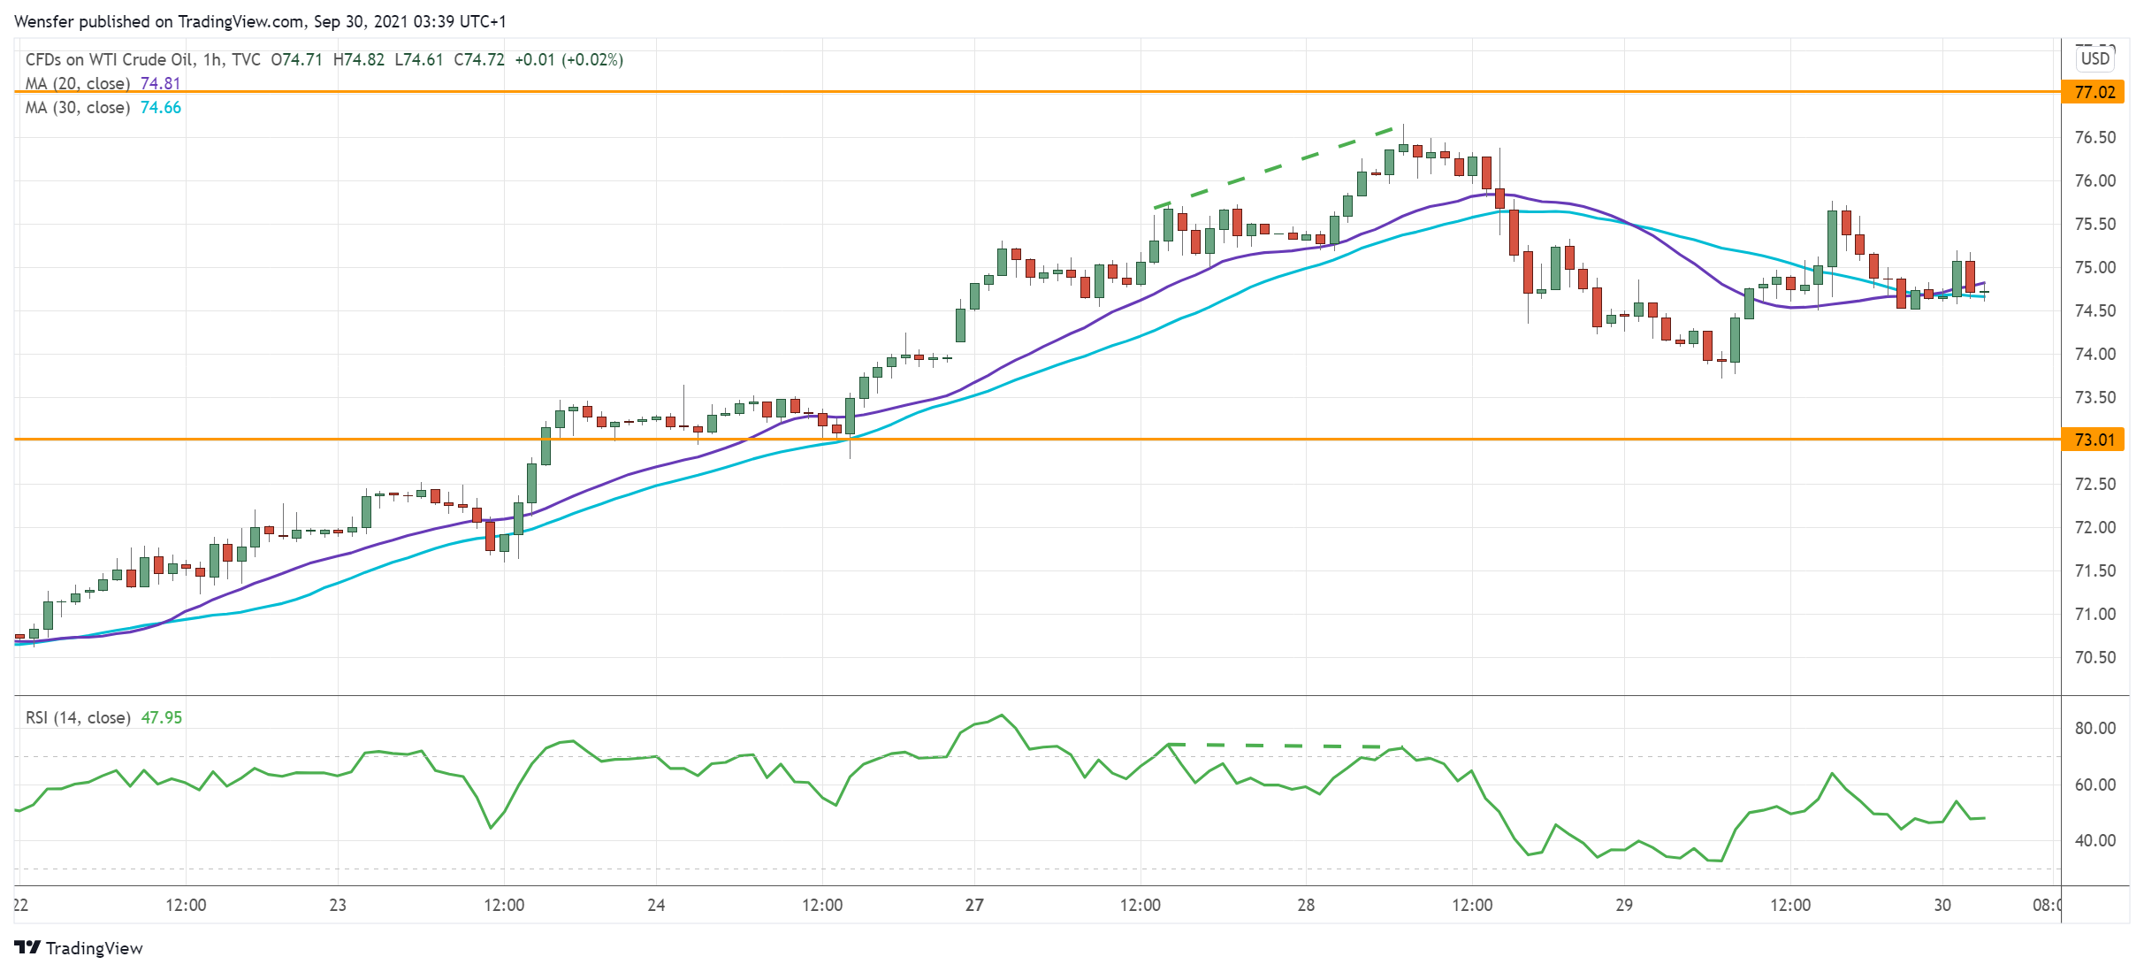This screenshot has height=972, width=2144.
Task: Click the TradingView text next to logo
Action: (x=94, y=948)
